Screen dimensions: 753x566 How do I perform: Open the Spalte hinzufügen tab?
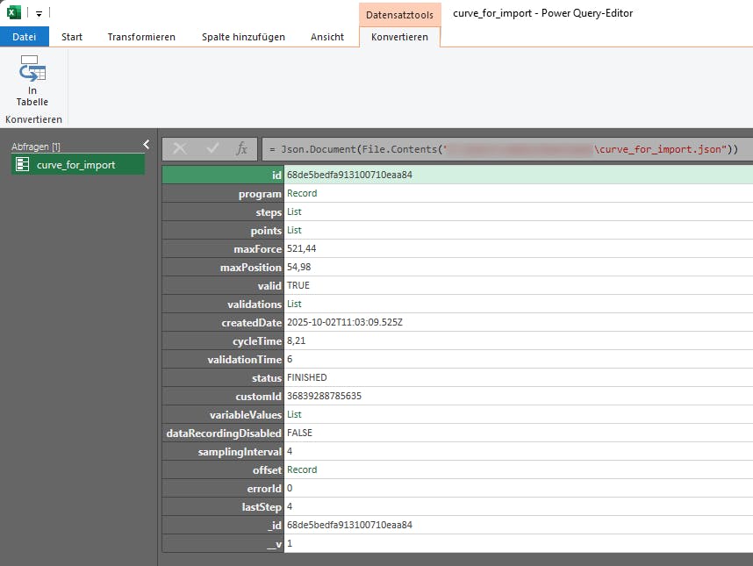[243, 37]
